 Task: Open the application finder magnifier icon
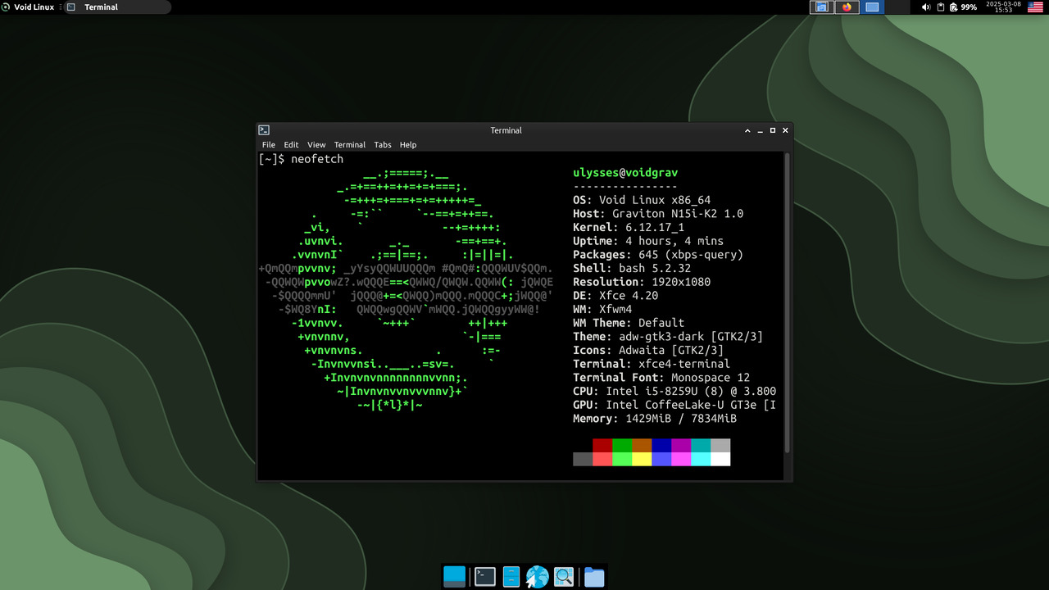click(x=564, y=577)
